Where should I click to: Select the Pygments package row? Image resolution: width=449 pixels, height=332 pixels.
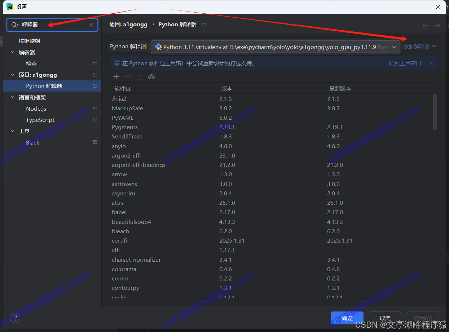(272, 127)
